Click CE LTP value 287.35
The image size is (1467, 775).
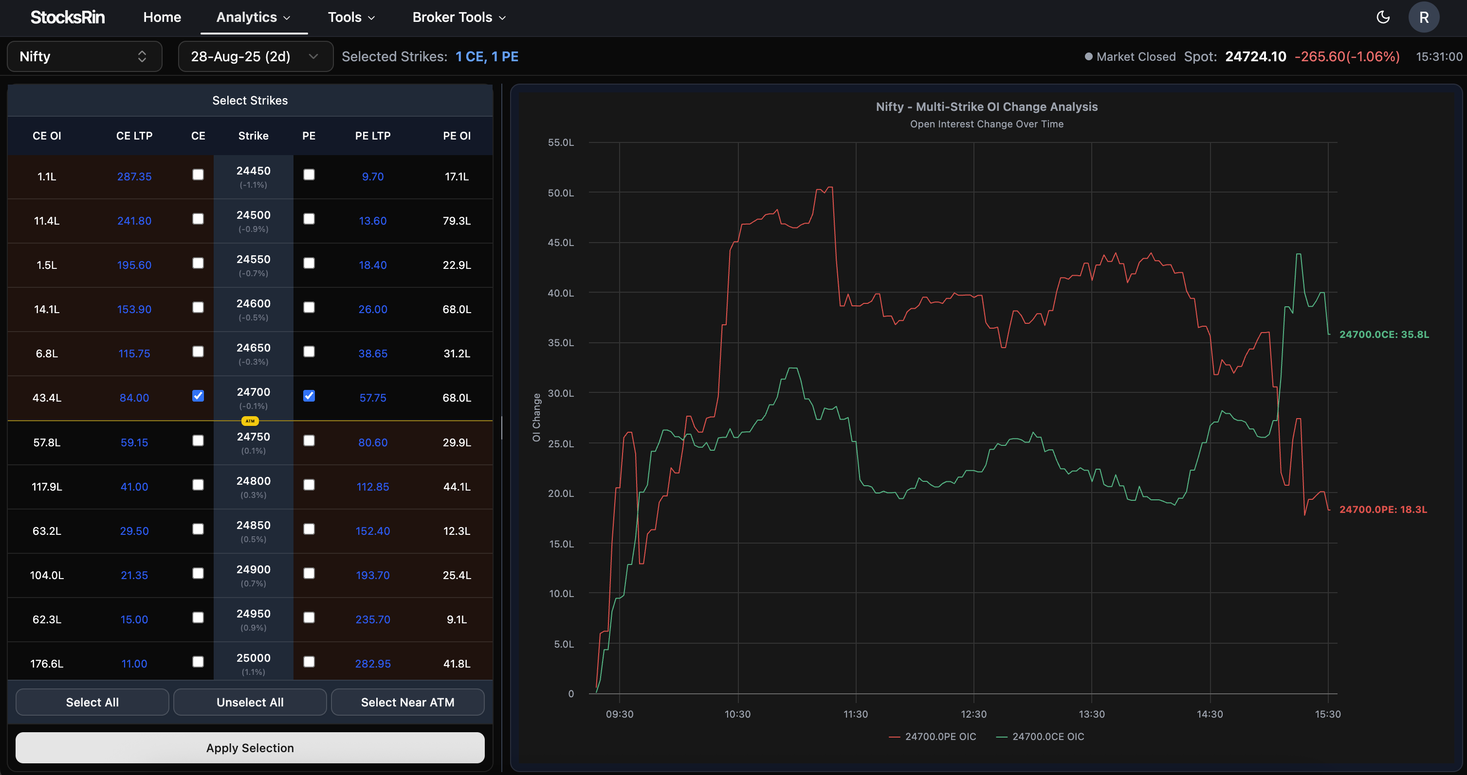click(134, 176)
